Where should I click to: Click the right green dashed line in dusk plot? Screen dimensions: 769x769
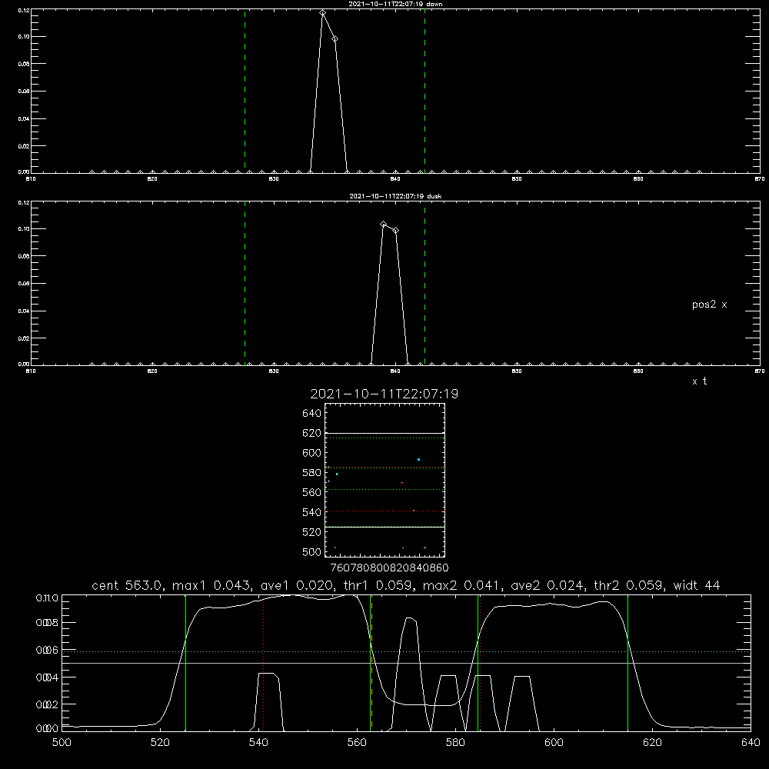(424, 283)
